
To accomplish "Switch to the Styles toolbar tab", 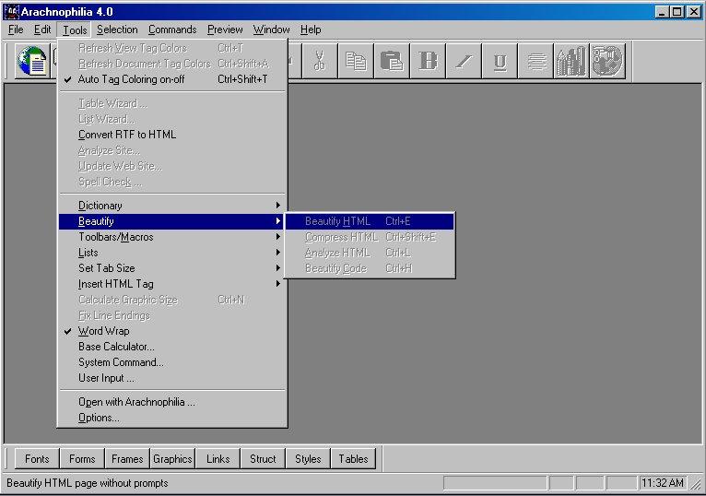I will (x=308, y=459).
